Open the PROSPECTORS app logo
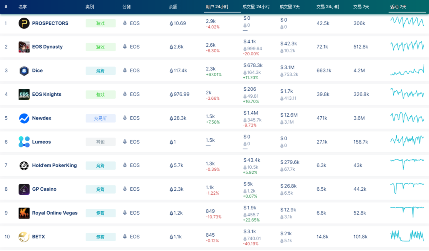The height and width of the screenshot is (251, 429). coord(24,23)
